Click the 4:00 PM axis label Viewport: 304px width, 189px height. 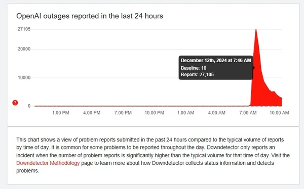[x=92, y=113]
